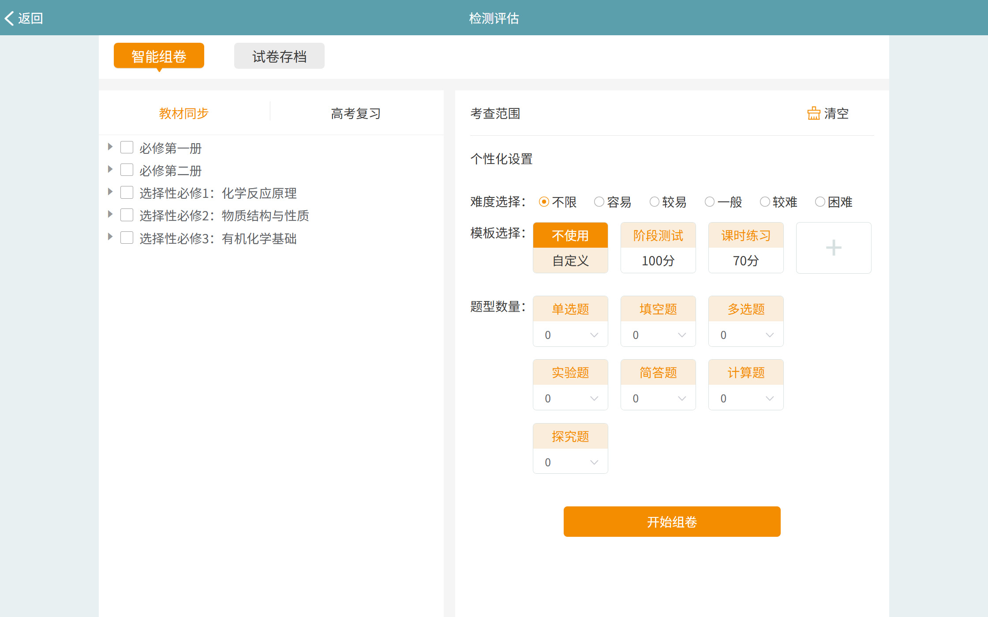The image size is (988, 617).
Task: Click the 检测评估 page title
Action: (x=494, y=18)
